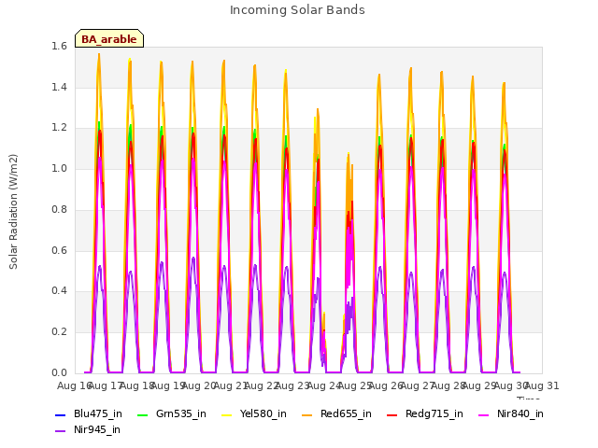Screen dimensions: 598x448
Task: Select the Redg715_in legend label
Action: point(434,413)
